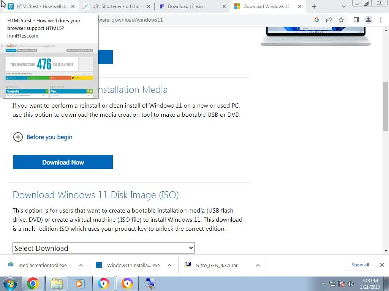Click Show all downloads

click(360, 265)
